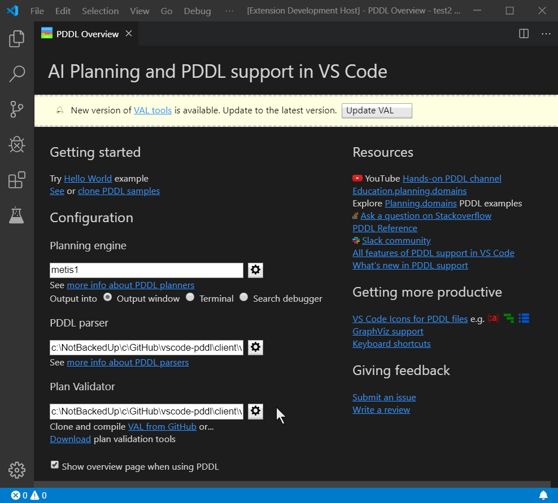Select the PDDL Overview tab
558x503 pixels.
(86, 34)
